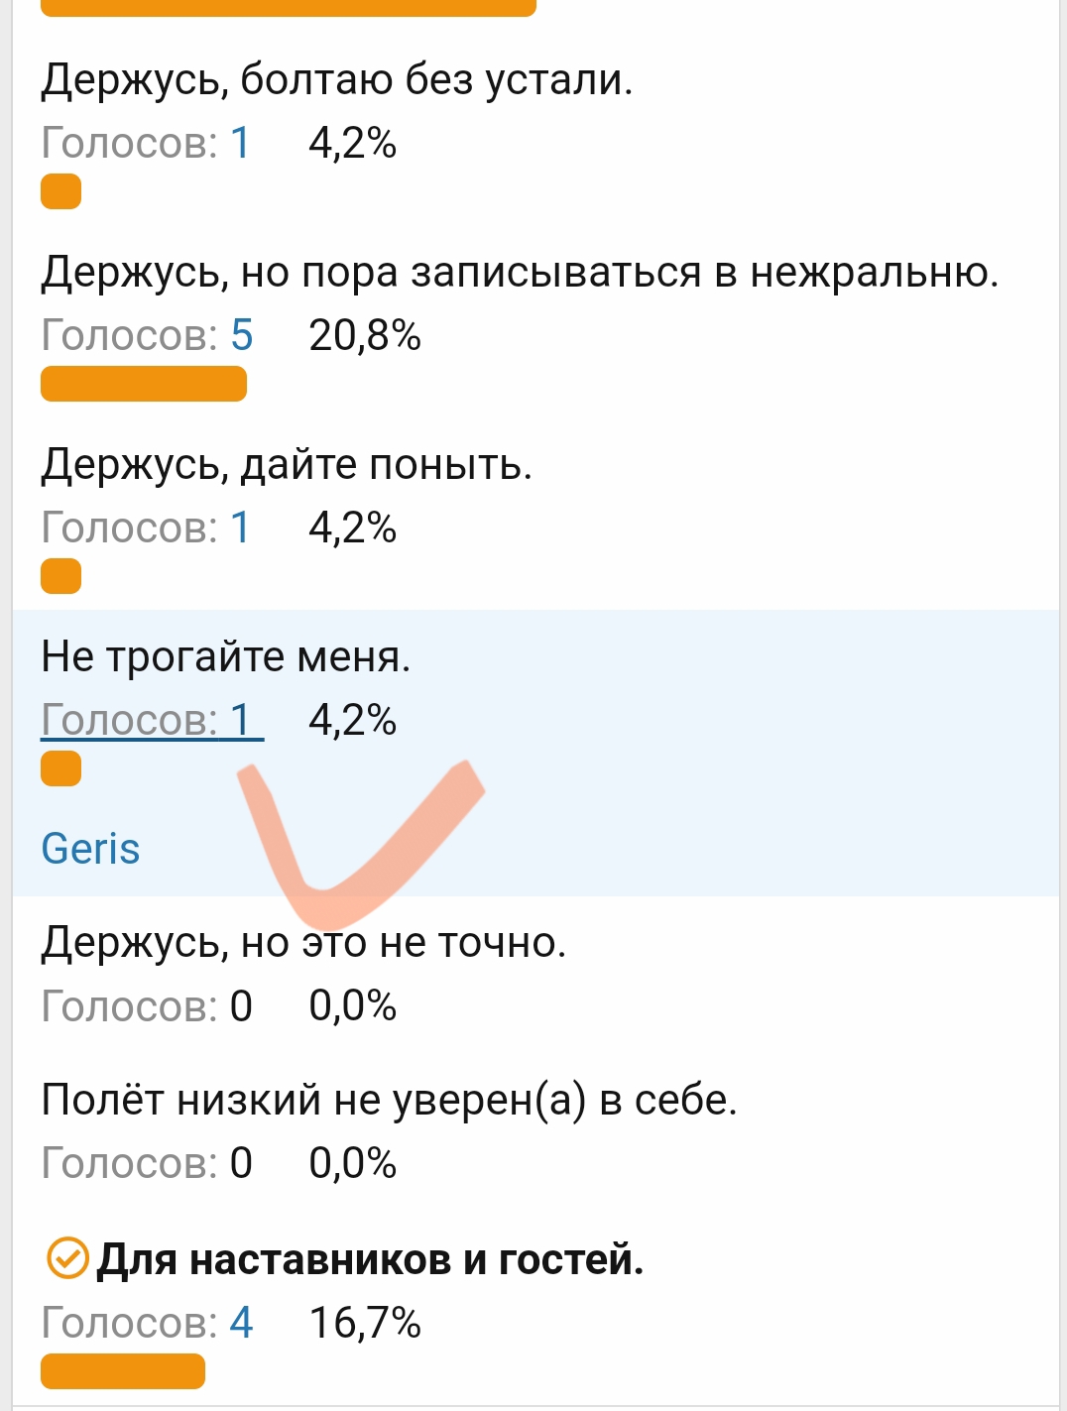Click the orange bar below Держусь, дайте поныть
1067x1411 pixels.
(x=60, y=576)
